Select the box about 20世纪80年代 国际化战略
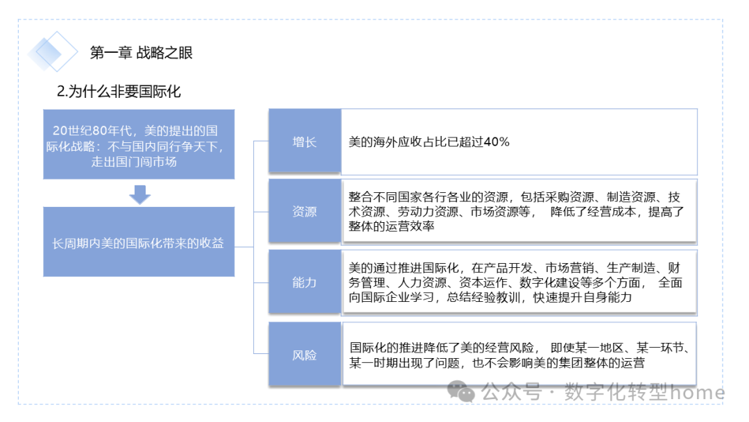The image size is (749, 422). coord(139,144)
